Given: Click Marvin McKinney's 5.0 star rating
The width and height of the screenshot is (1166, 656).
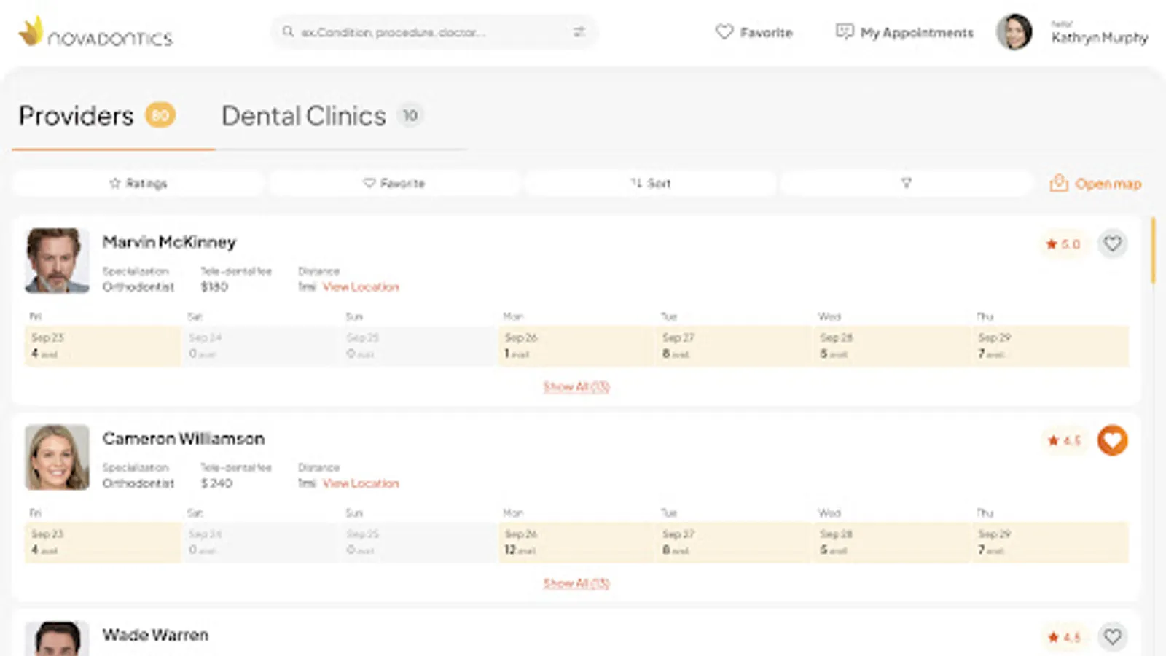Looking at the screenshot, I should tap(1063, 244).
